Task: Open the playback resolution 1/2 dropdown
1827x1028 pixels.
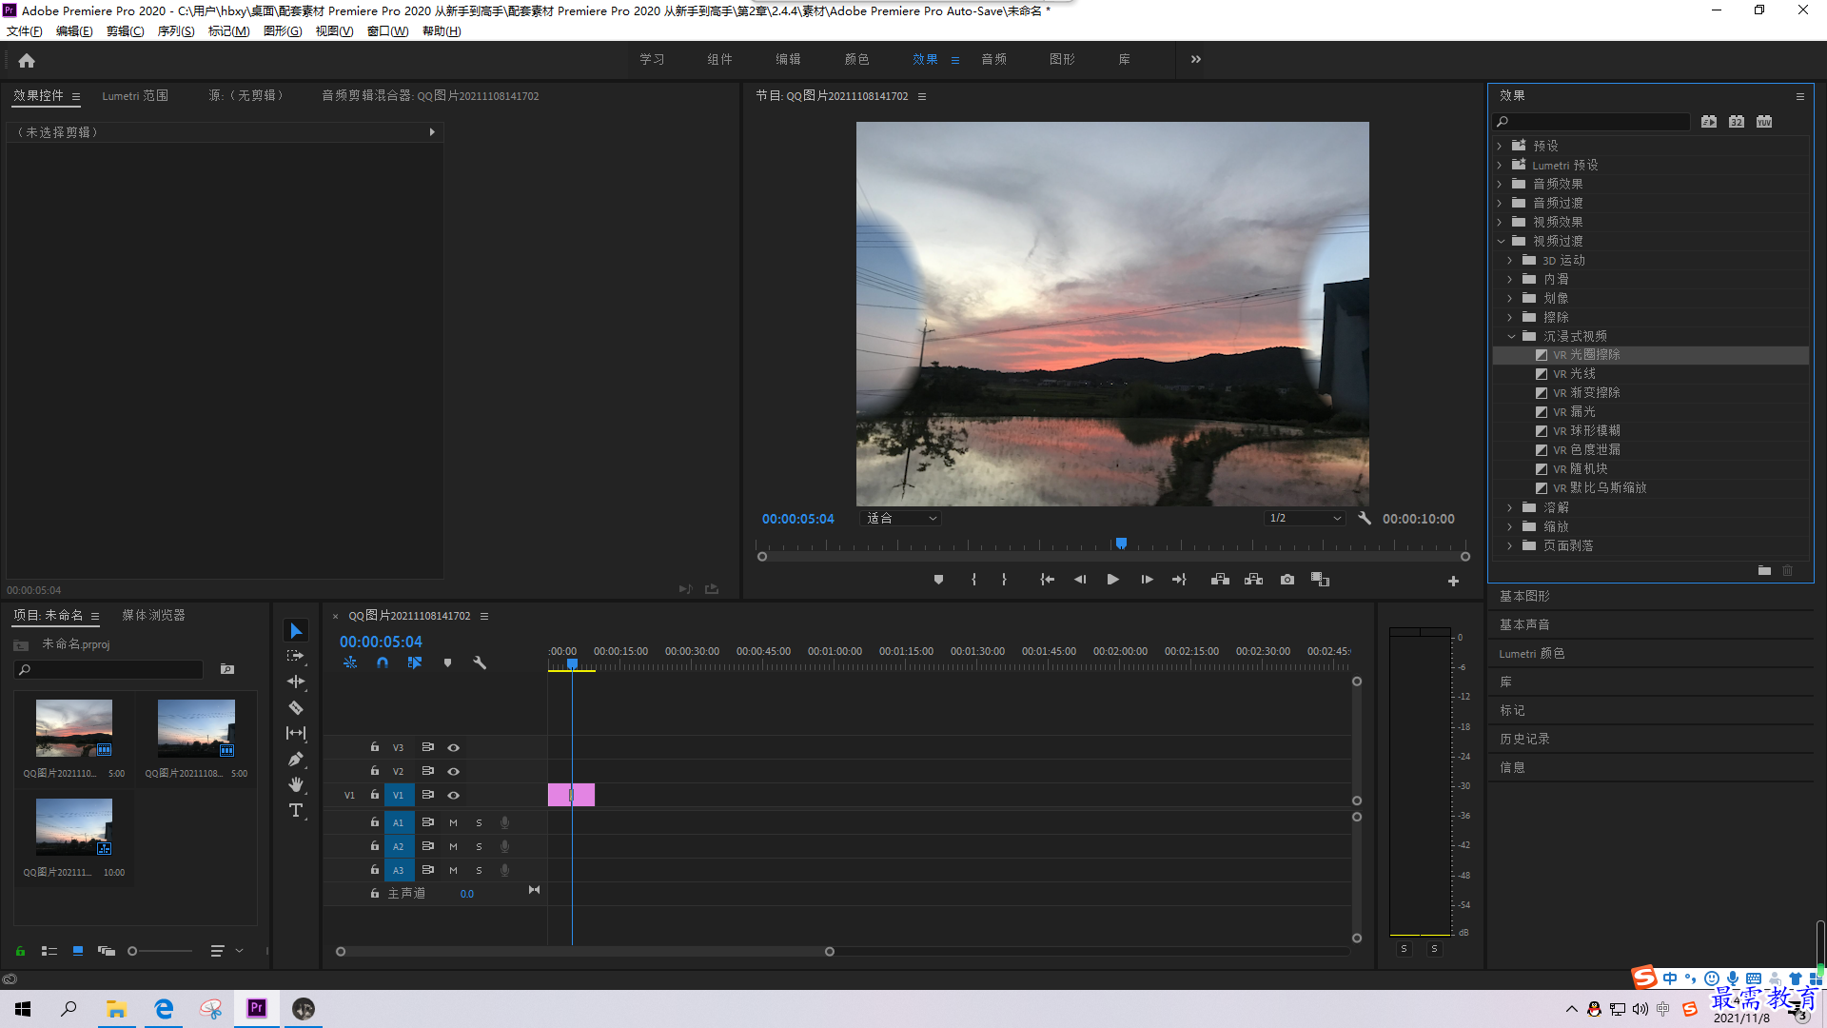Action: click(x=1305, y=519)
